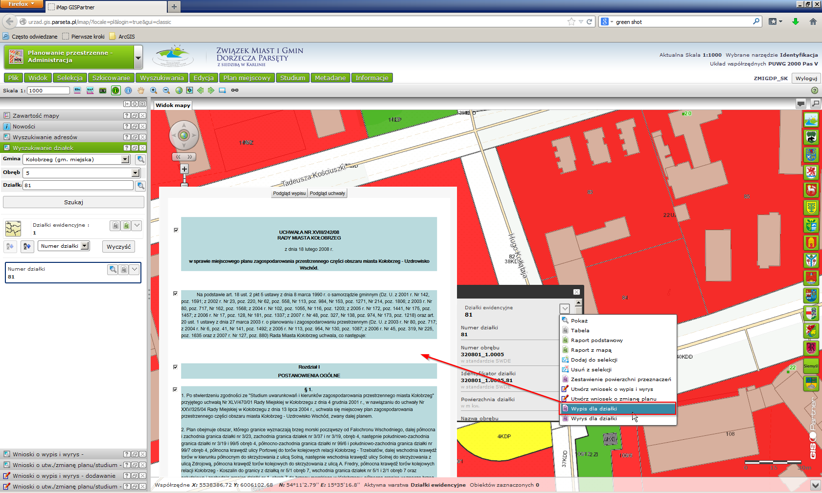Open new Firefox tab with plus button
Image resolution: width=822 pixels, height=493 pixels.
tap(174, 7)
